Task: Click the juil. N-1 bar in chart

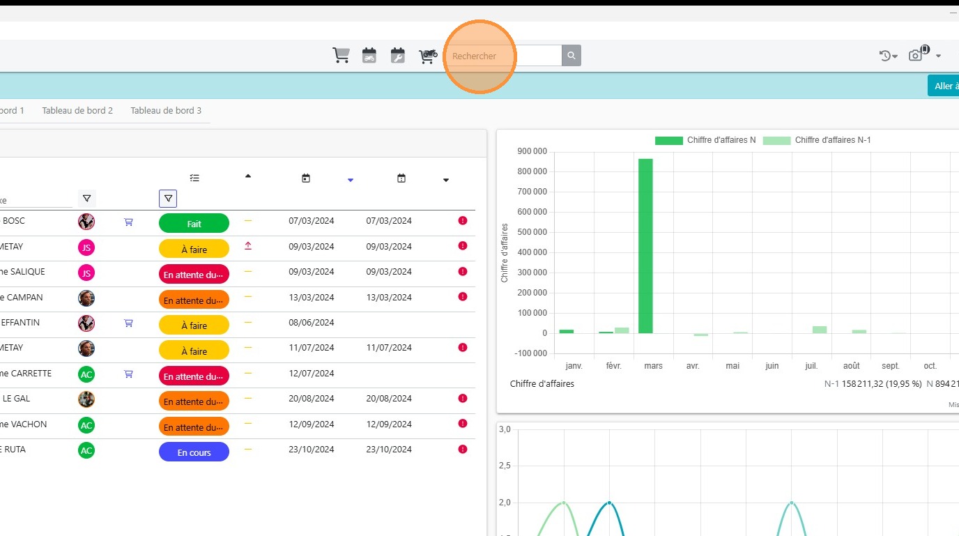Action: pyautogui.click(x=820, y=330)
